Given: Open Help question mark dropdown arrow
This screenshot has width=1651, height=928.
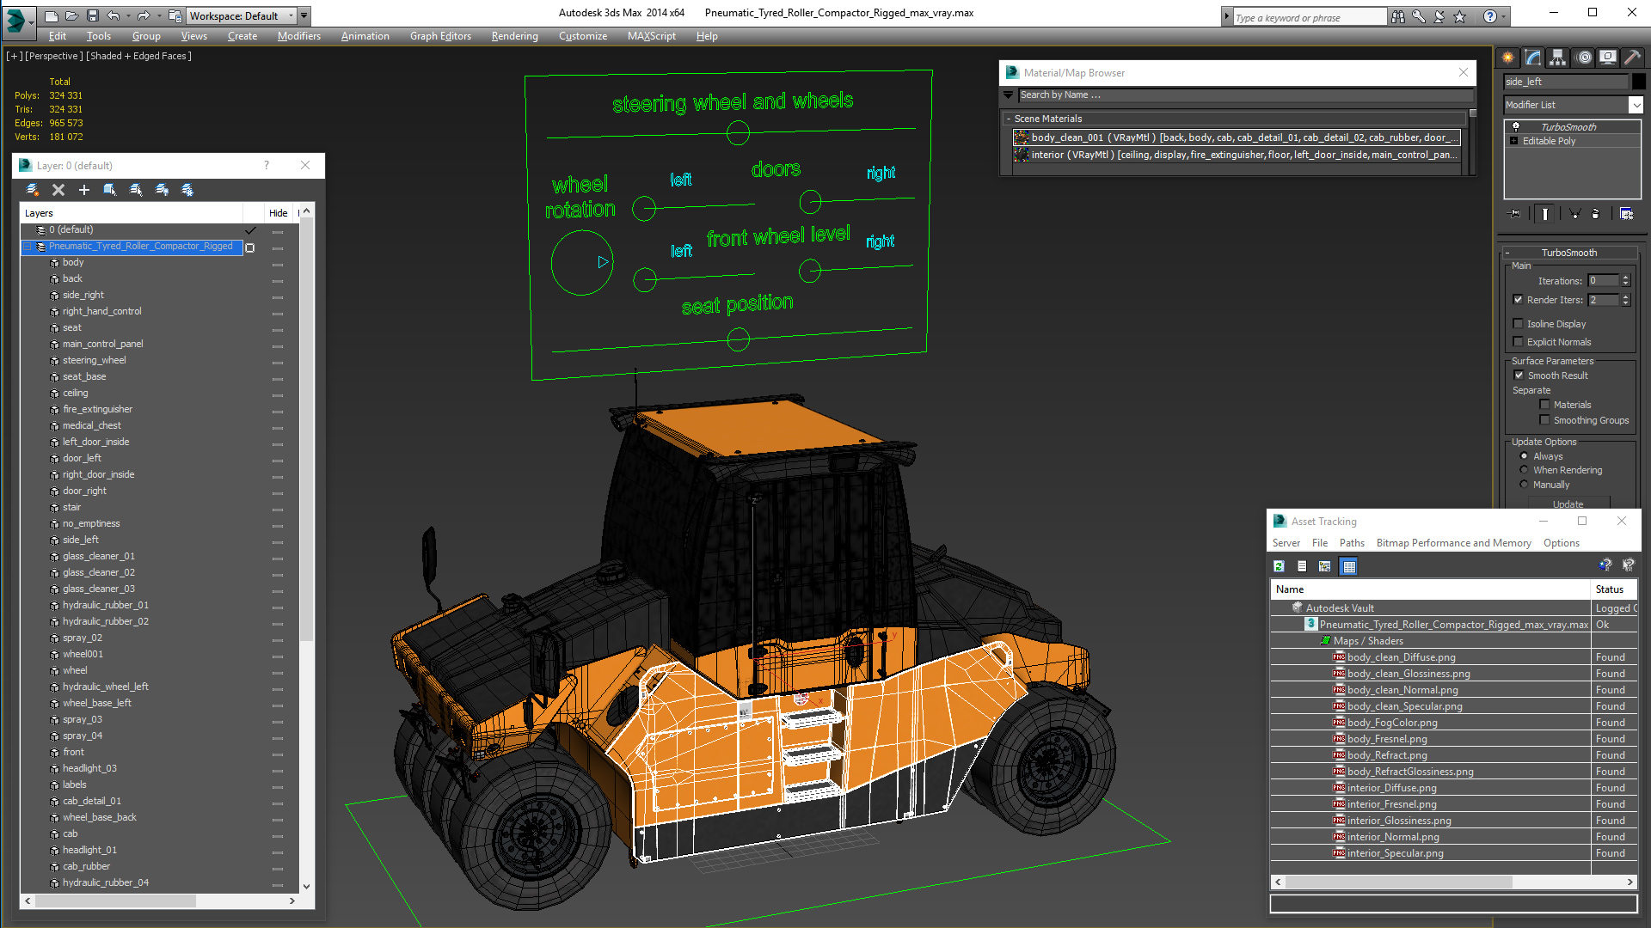Looking at the screenshot, I should (1504, 16).
